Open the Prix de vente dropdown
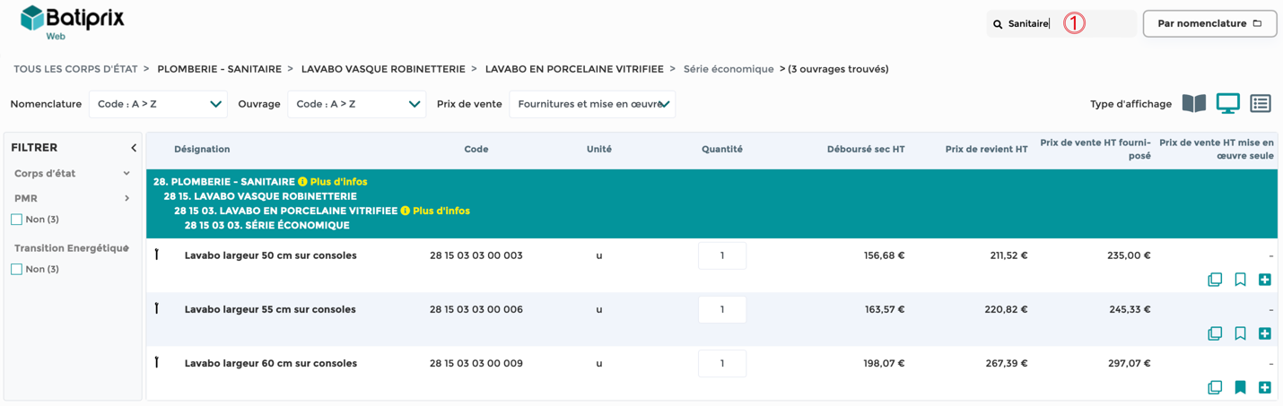This screenshot has height=406, width=1283. point(592,104)
